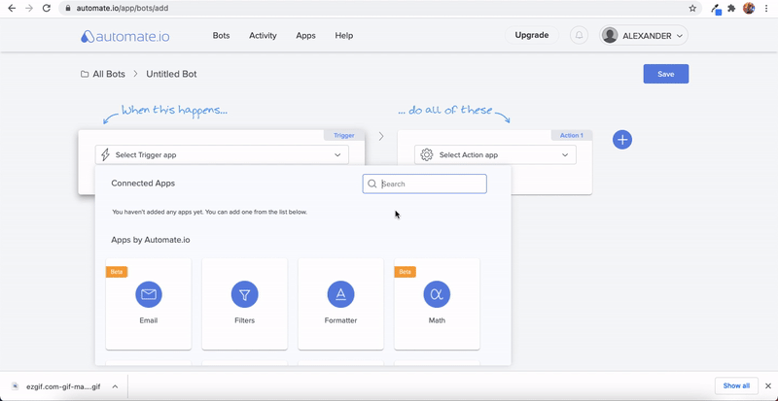Open the Bots menu
This screenshot has height=401, width=778.
[x=222, y=36]
